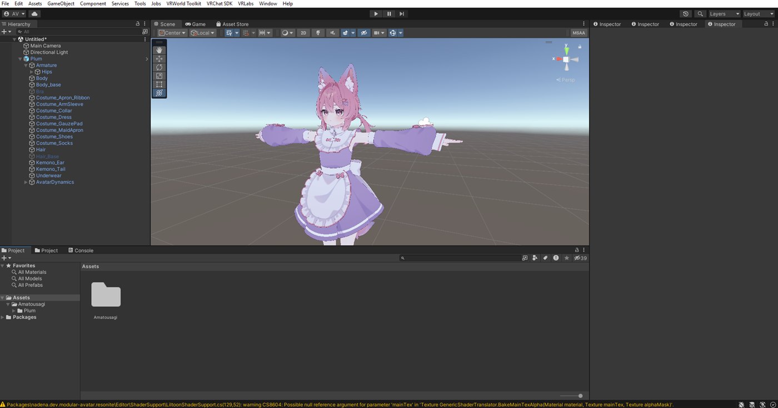This screenshot has width=778, height=408.
Task: Switch to the Game tab
Action: 196,24
